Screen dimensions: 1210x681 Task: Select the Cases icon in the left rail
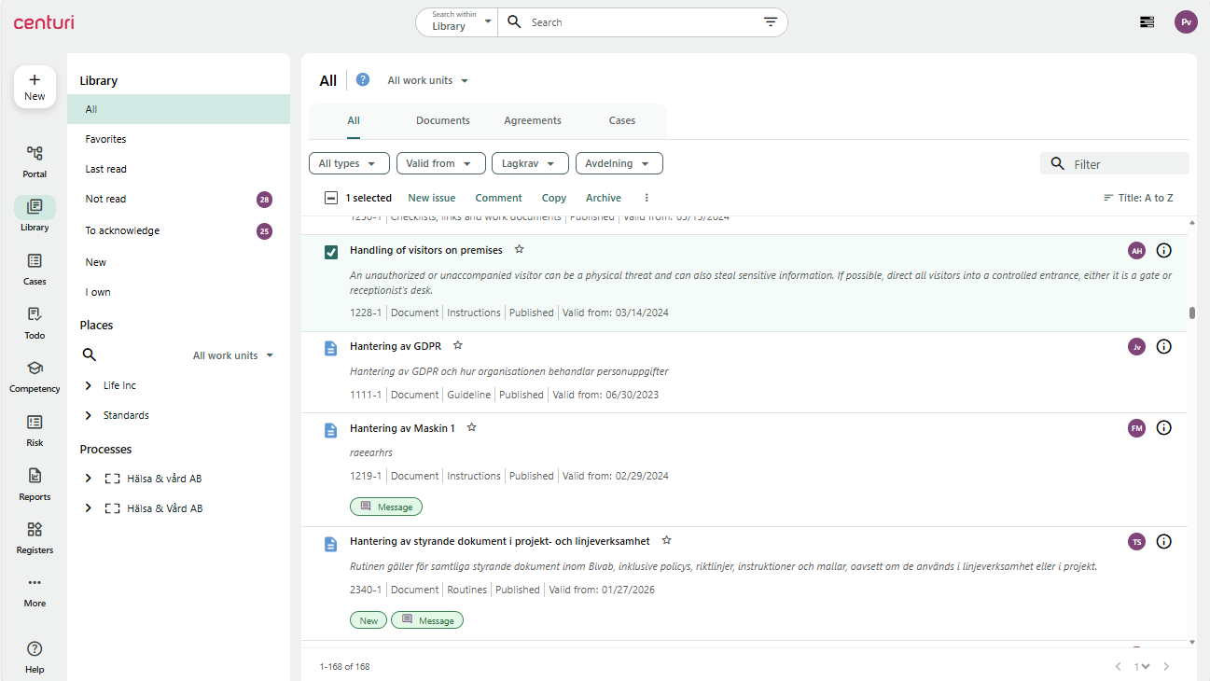click(x=35, y=268)
